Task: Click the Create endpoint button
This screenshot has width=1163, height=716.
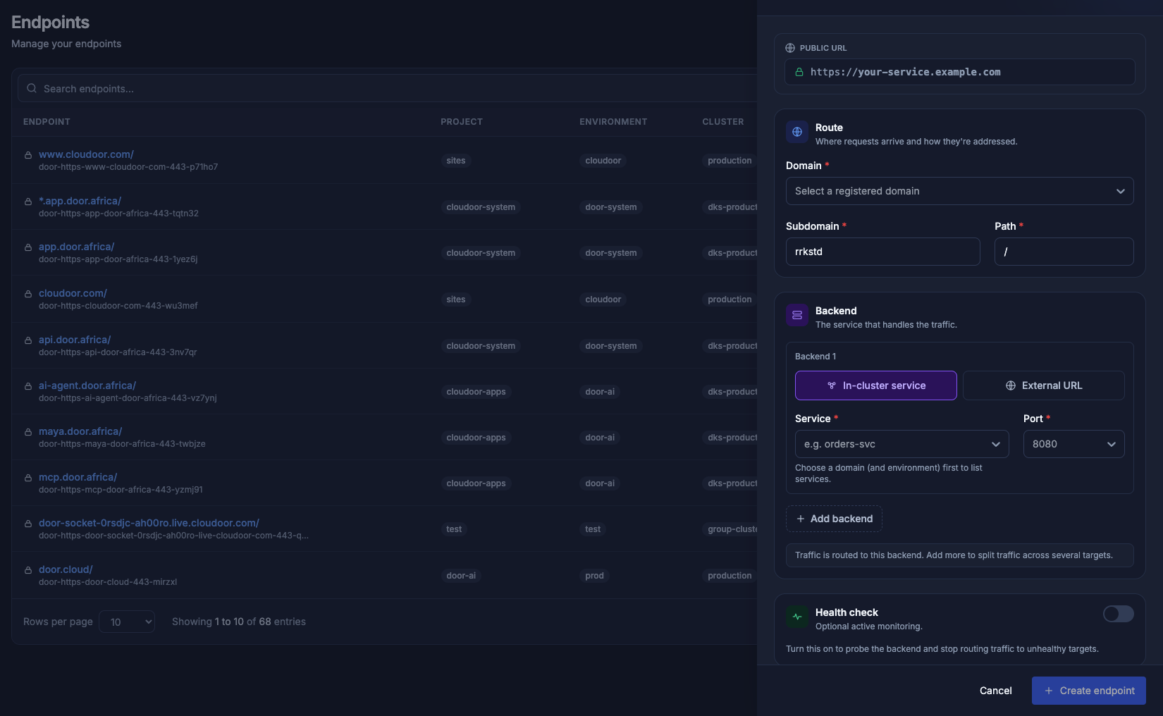Action: (1089, 691)
